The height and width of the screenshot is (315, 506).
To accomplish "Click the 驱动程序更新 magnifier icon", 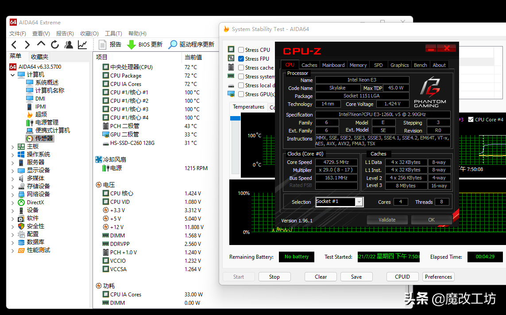I will [173, 45].
